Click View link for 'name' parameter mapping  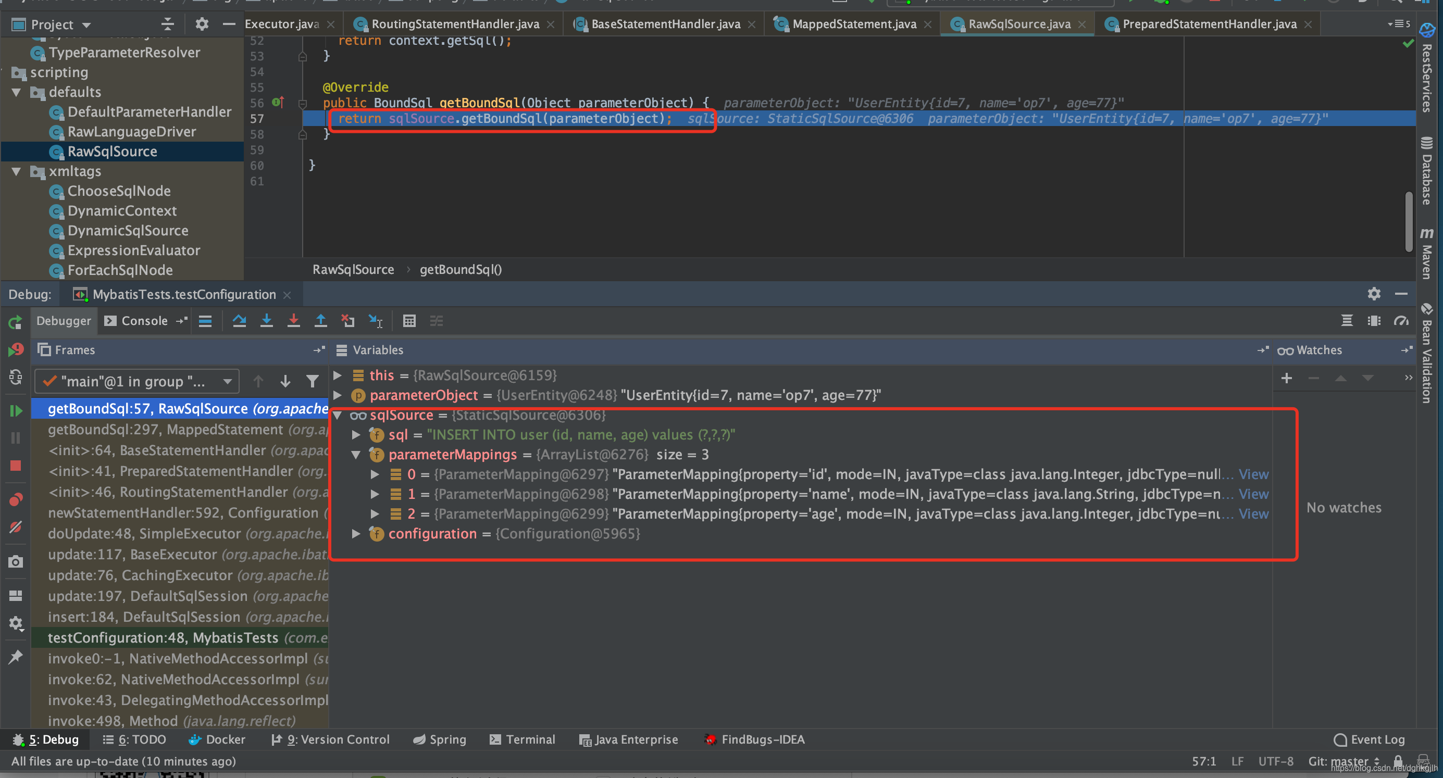[x=1253, y=494]
